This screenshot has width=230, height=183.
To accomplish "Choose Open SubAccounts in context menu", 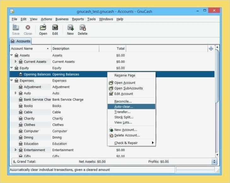I will [x=131, y=88].
